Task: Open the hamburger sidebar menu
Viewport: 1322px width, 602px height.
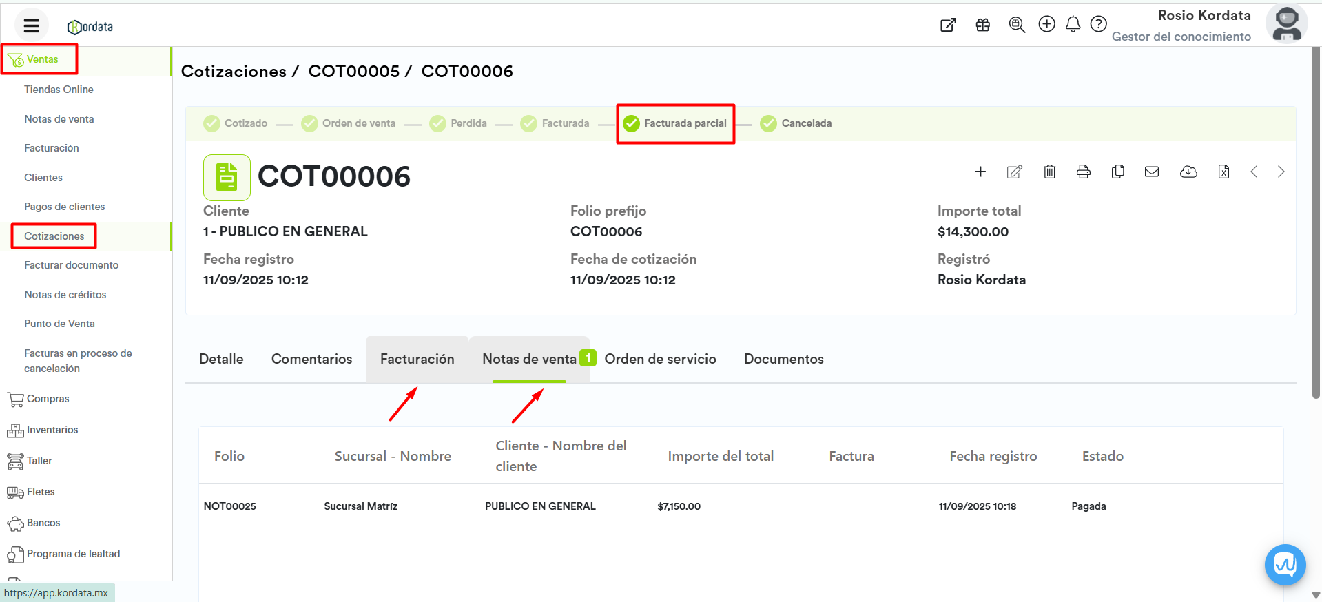Action: click(x=31, y=26)
